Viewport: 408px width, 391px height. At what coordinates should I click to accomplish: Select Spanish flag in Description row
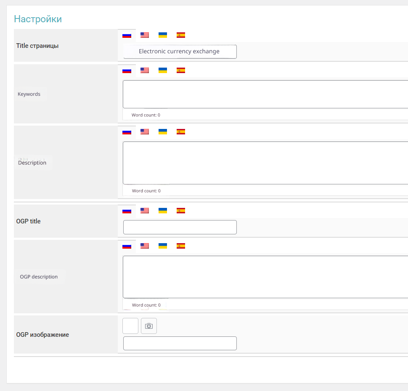[x=181, y=132]
